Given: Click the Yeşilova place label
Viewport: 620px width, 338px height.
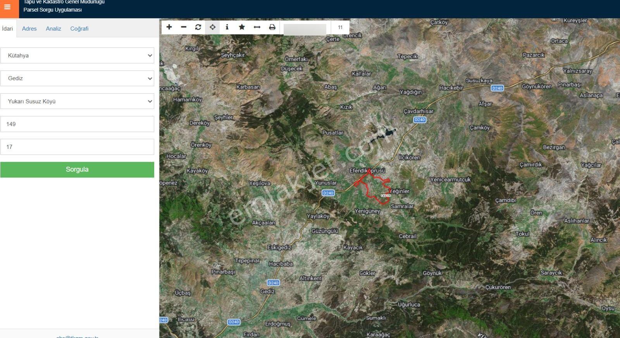Looking at the screenshot, I should click(260, 183).
